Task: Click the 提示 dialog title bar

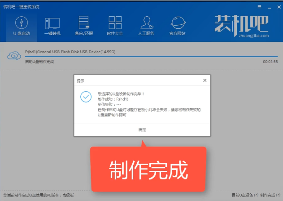Action: [135, 80]
